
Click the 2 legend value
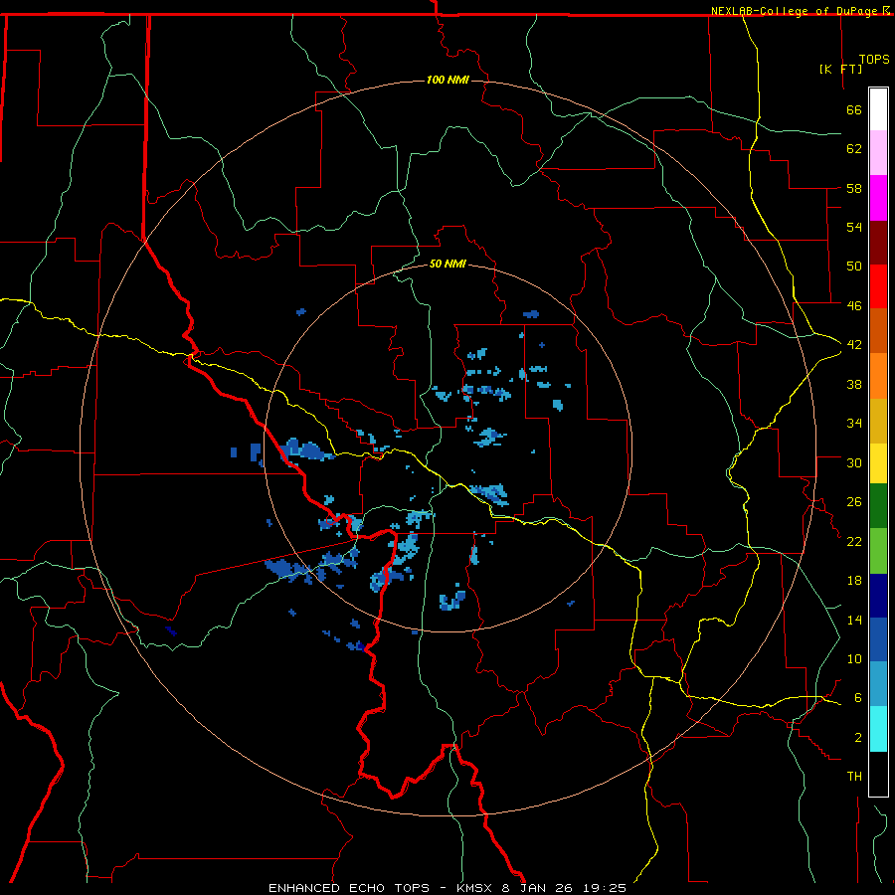coord(858,737)
